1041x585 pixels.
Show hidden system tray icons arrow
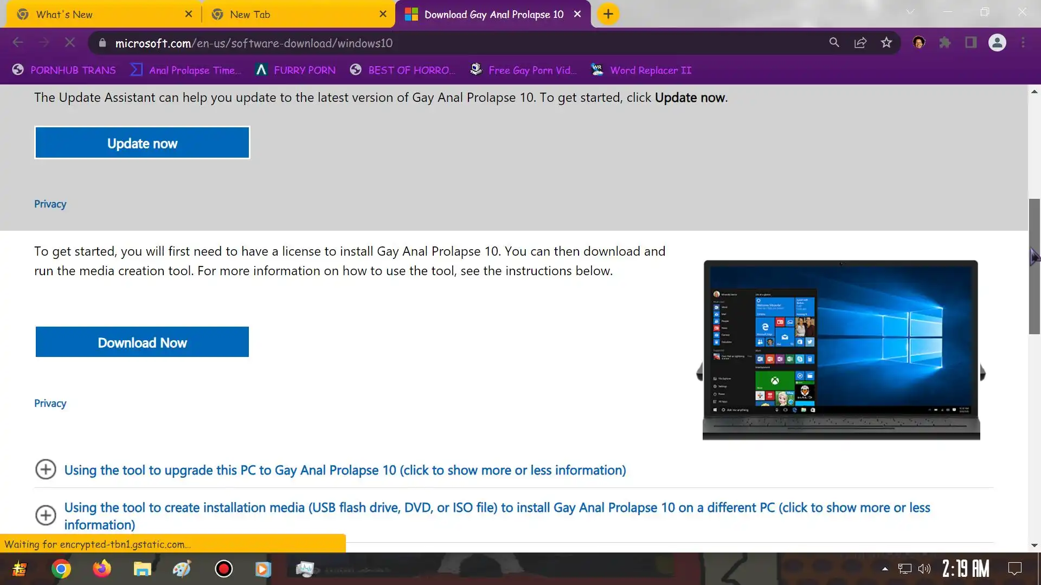[885, 569]
